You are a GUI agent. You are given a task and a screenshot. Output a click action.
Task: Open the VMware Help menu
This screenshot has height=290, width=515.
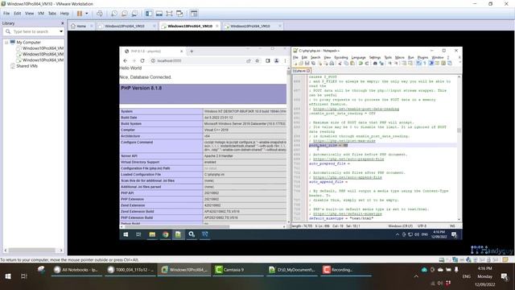coord(64,14)
